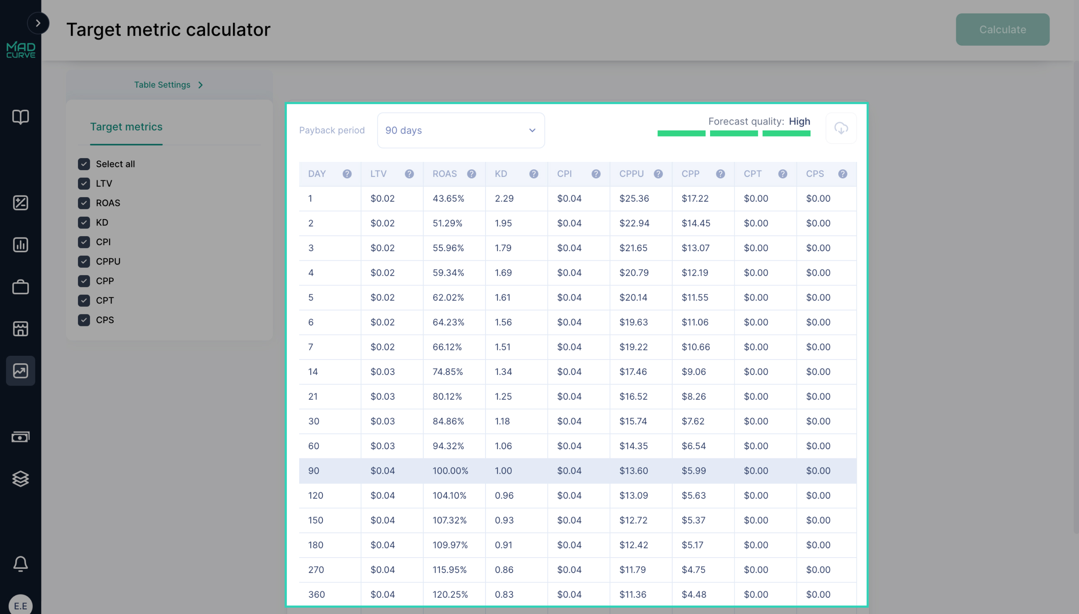Disable the ROAS metric checkbox
The width and height of the screenshot is (1079, 614).
coord(84,203)
